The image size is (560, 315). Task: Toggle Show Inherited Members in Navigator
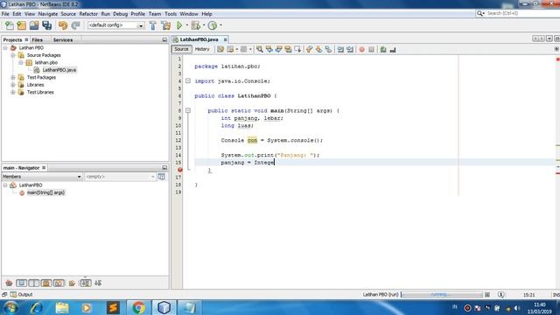(x=9, y=283)
